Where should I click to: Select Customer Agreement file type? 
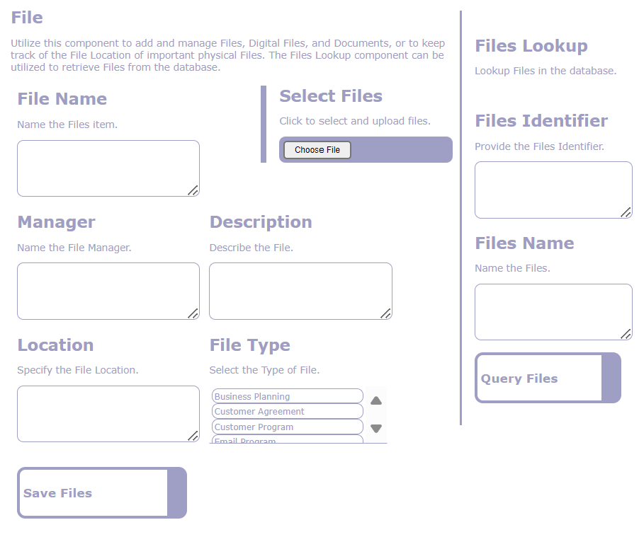point(287,412)
